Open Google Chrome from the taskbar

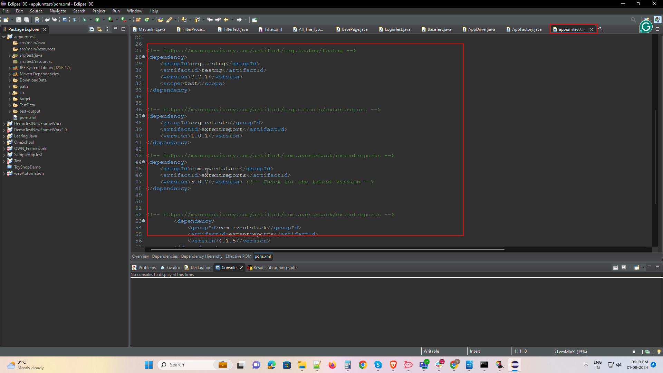(363, 365)
